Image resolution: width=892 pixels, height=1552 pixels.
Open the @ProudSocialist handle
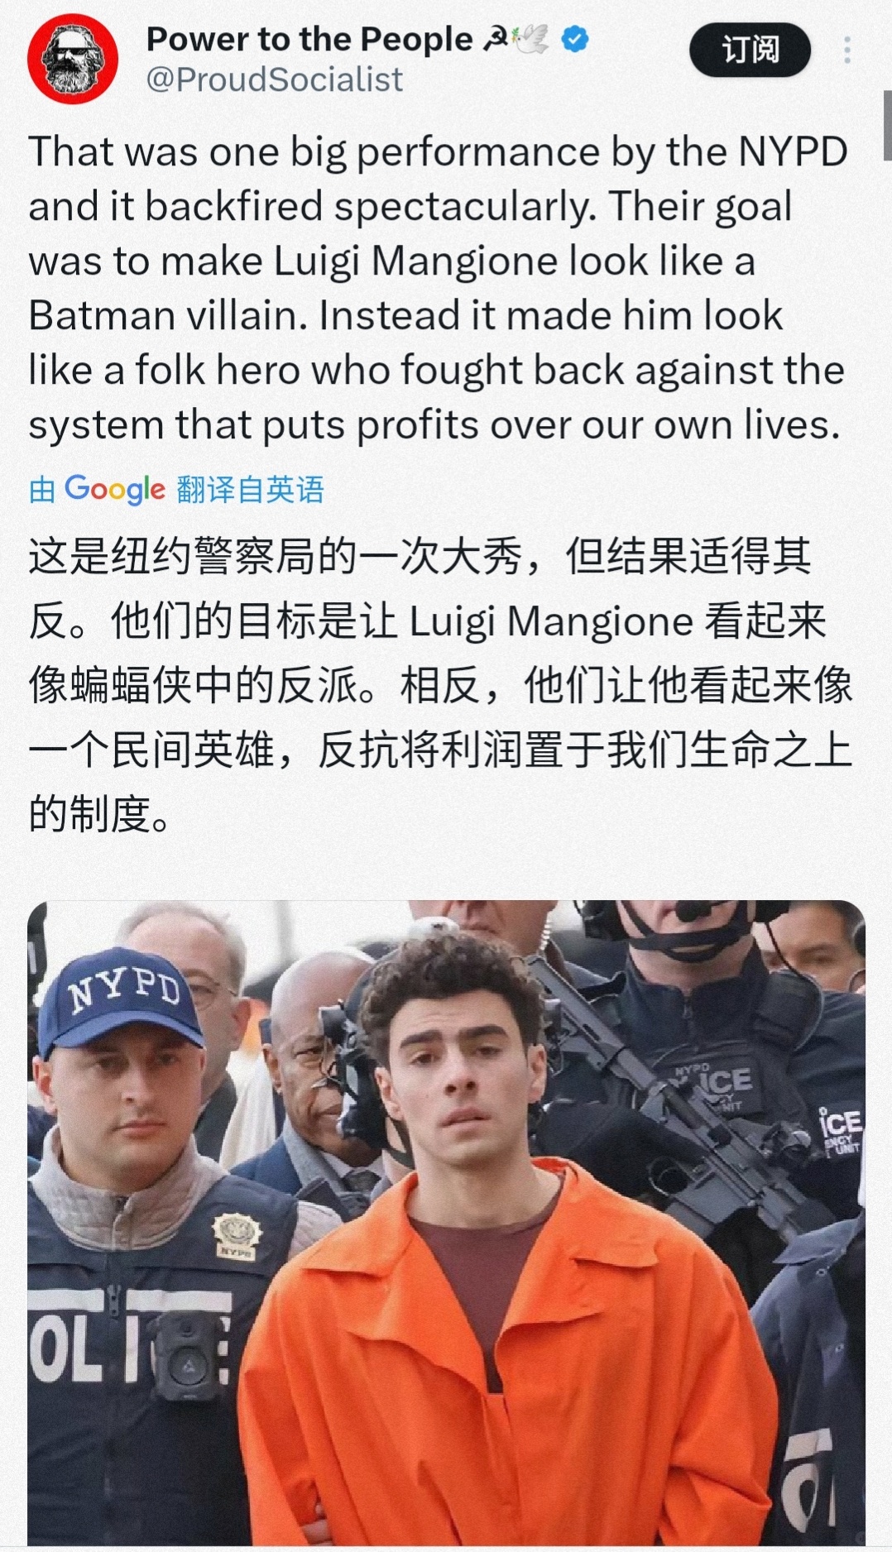(x=275, y=79)
